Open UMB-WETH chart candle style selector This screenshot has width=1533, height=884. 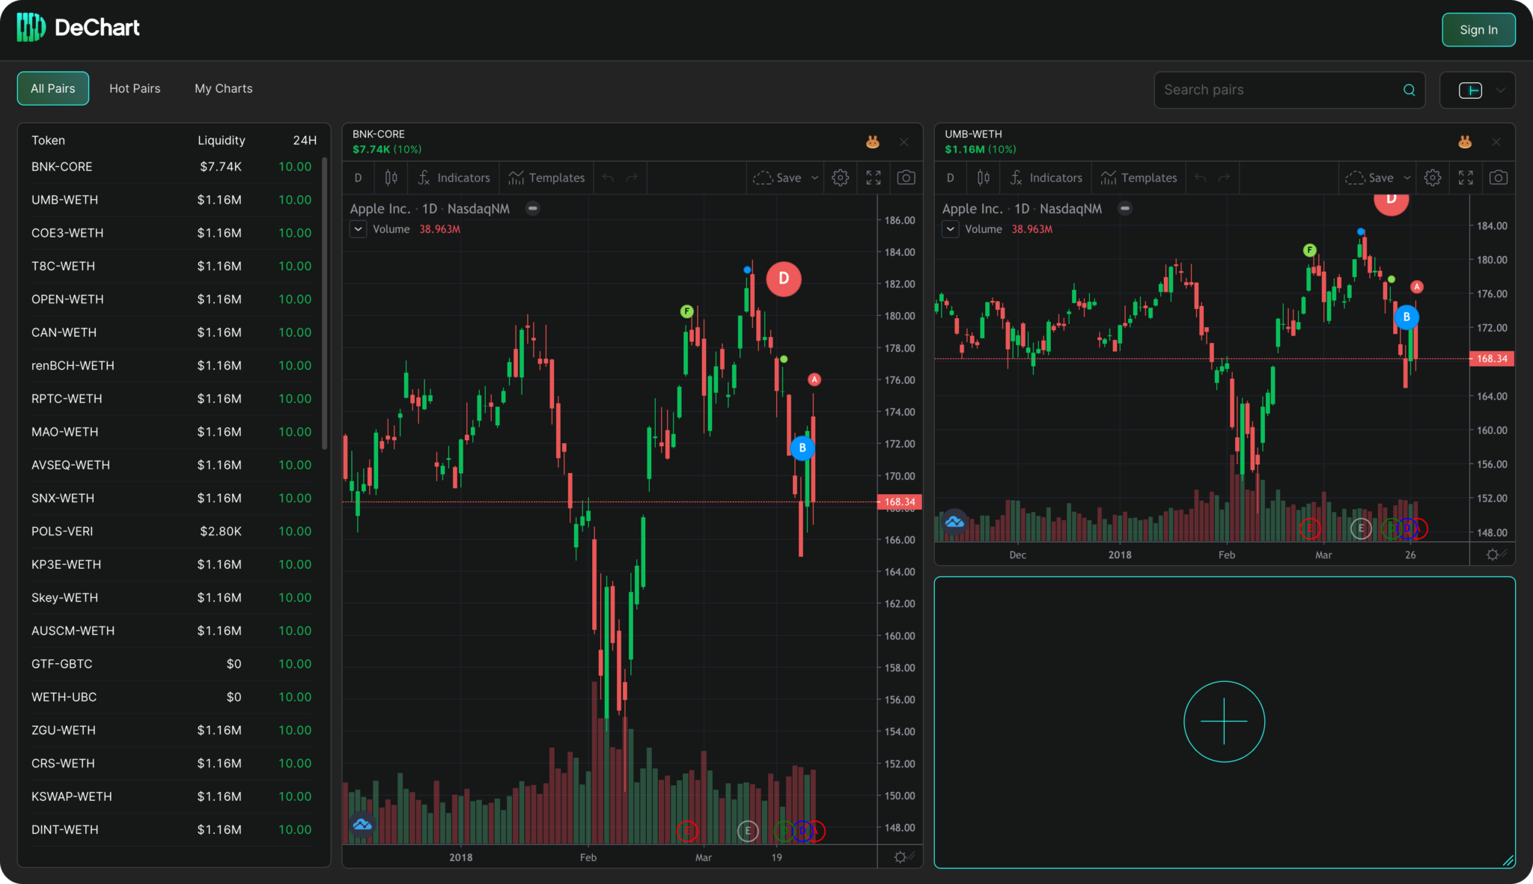(983, 178)
